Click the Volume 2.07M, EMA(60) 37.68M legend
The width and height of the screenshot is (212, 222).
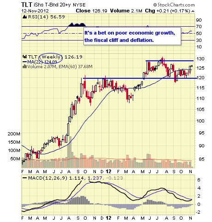tap(60, 67)
